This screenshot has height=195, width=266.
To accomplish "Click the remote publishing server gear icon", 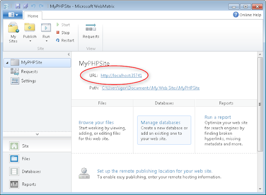I will pos(84,173).
